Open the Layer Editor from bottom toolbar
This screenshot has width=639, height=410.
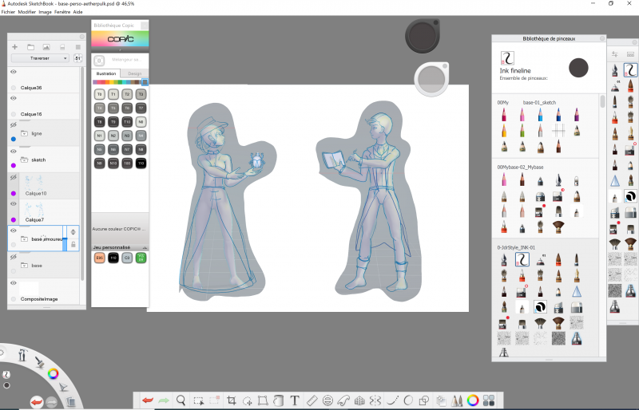(441, 400)
